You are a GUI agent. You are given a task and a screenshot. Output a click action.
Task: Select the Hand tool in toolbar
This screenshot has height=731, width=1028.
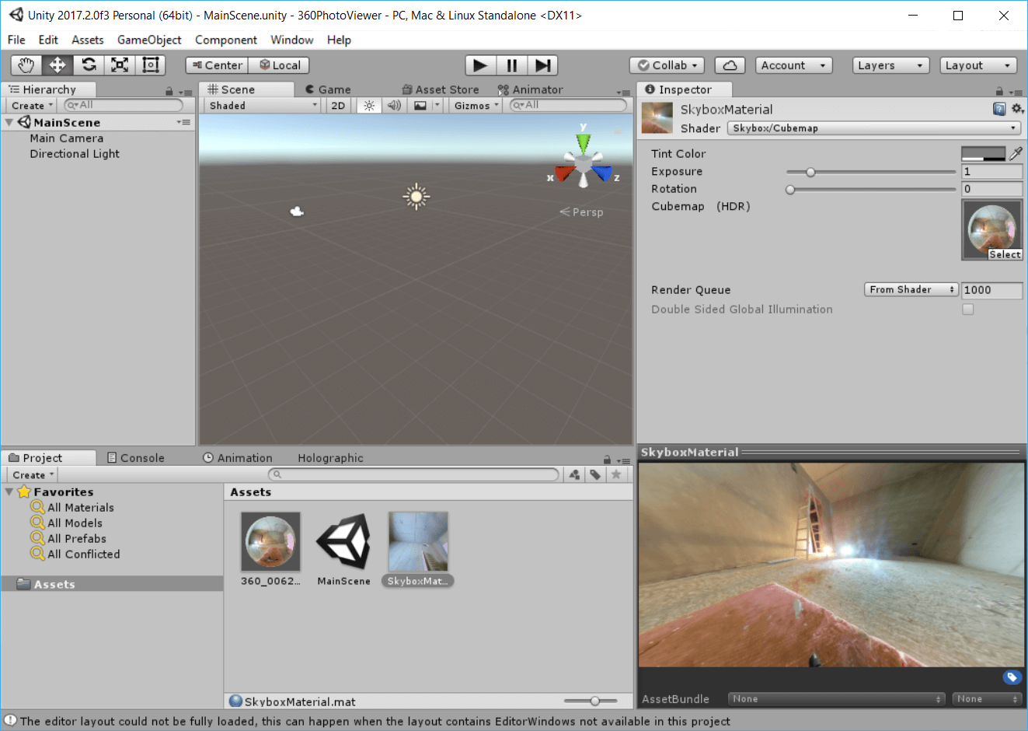coord(26,65)
